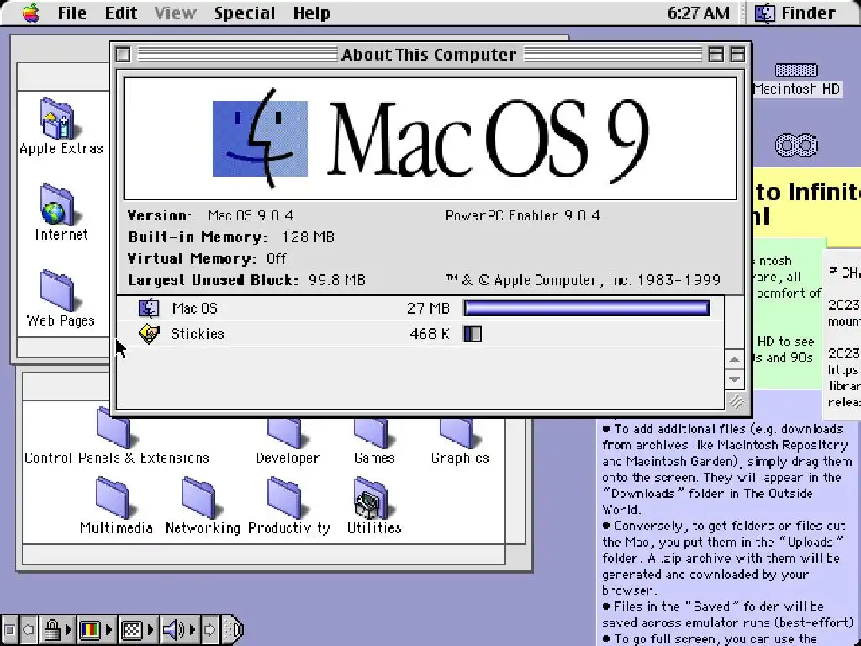Zoom the About This Computer window

pos(716,55)
